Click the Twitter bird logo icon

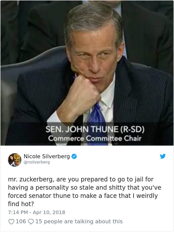(x=163, y=156)
